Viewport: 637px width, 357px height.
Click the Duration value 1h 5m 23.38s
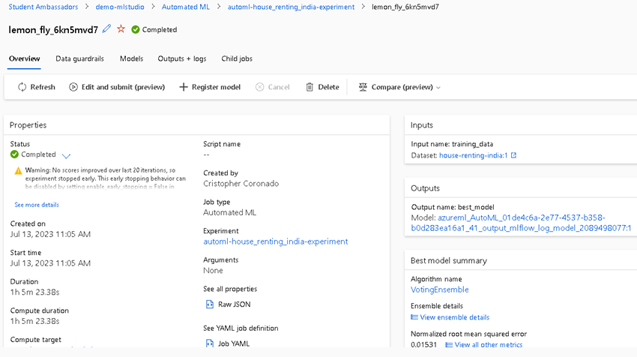[35, 292]
